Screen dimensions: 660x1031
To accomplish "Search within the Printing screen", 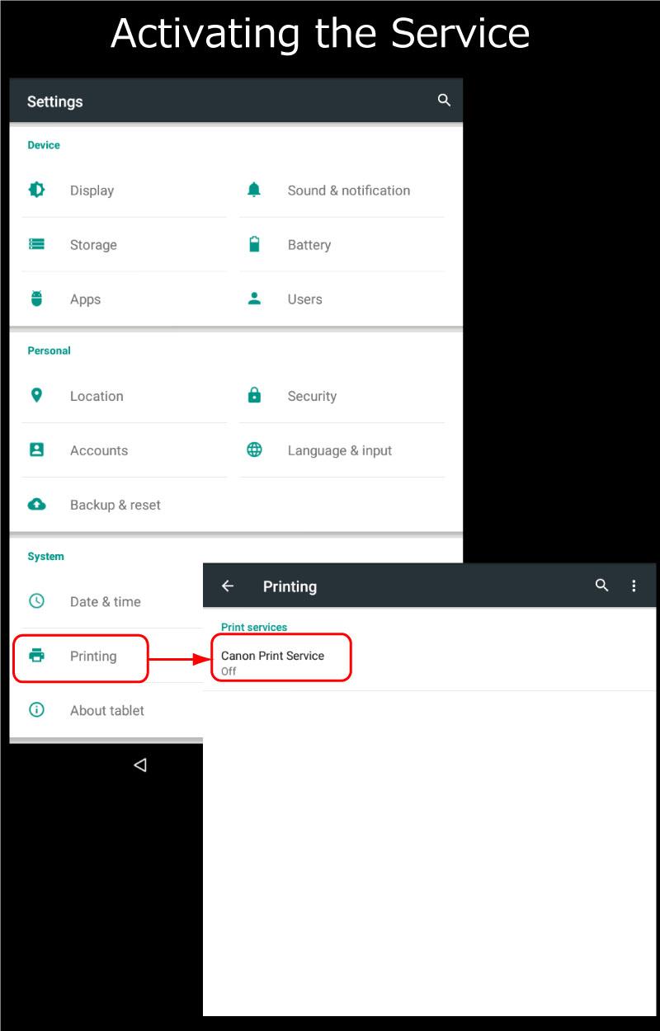I will tap(602, 586).
